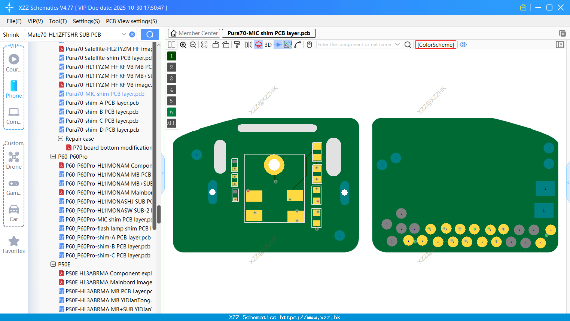Collapse the left panel handle
The image size is (570, 321).
coord(163,173)
